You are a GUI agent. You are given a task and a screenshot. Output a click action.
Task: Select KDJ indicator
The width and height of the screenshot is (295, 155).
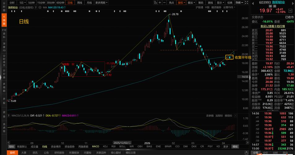(x=105, y=146)
